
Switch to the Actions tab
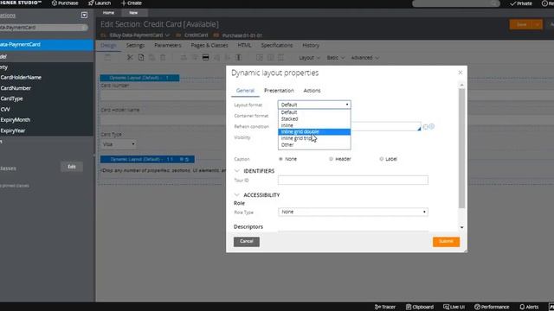(x=312, y=91)
